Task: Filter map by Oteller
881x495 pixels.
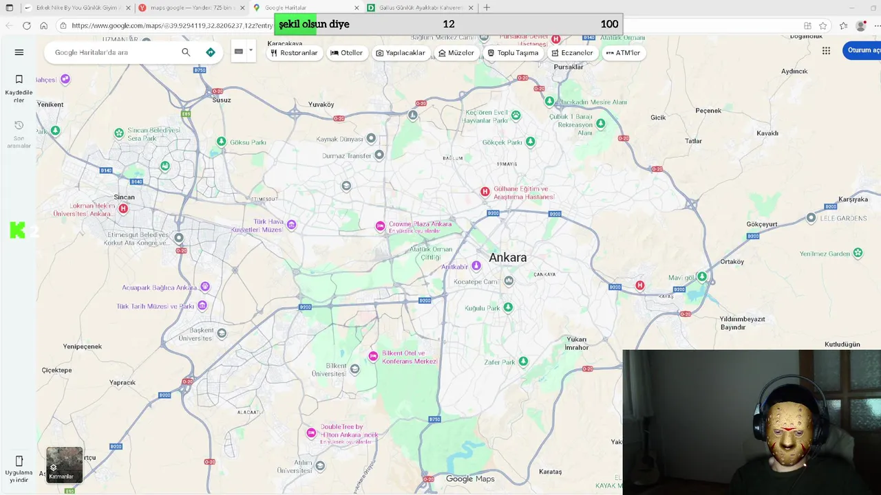Action: (x=346, y=53)
